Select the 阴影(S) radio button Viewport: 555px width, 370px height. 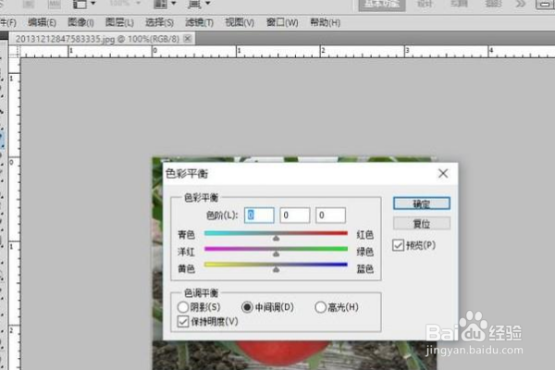[182, 307]
